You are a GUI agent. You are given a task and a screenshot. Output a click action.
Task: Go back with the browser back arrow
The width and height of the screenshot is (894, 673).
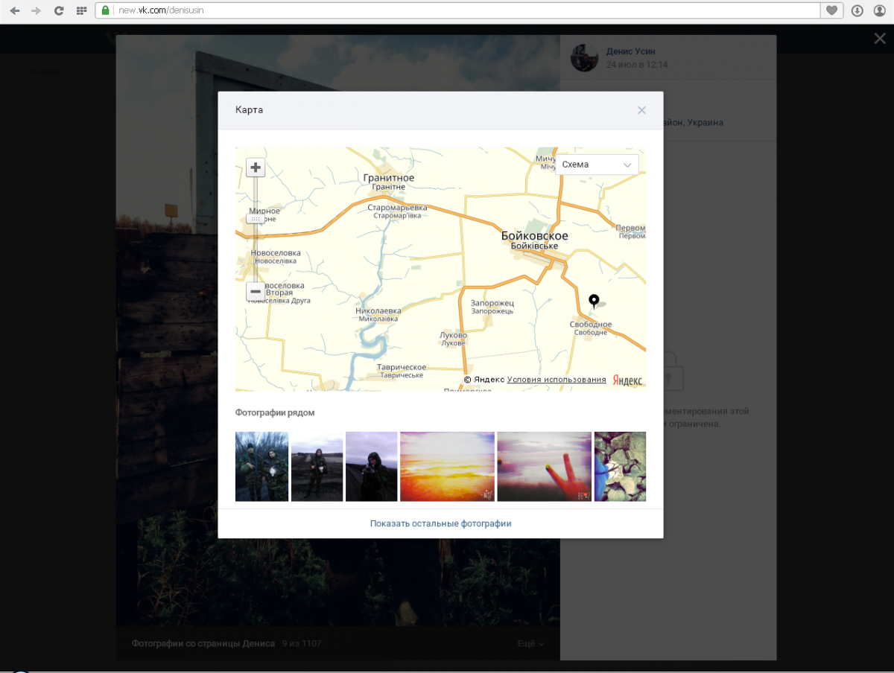(x=15, y=10)
